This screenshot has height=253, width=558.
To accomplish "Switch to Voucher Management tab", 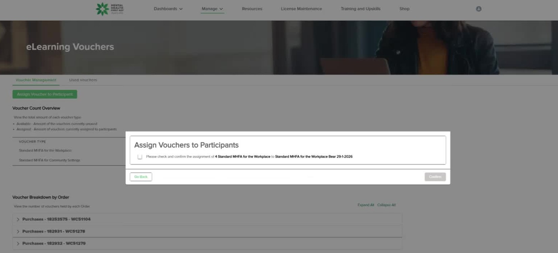I will (x=36, y=80).
